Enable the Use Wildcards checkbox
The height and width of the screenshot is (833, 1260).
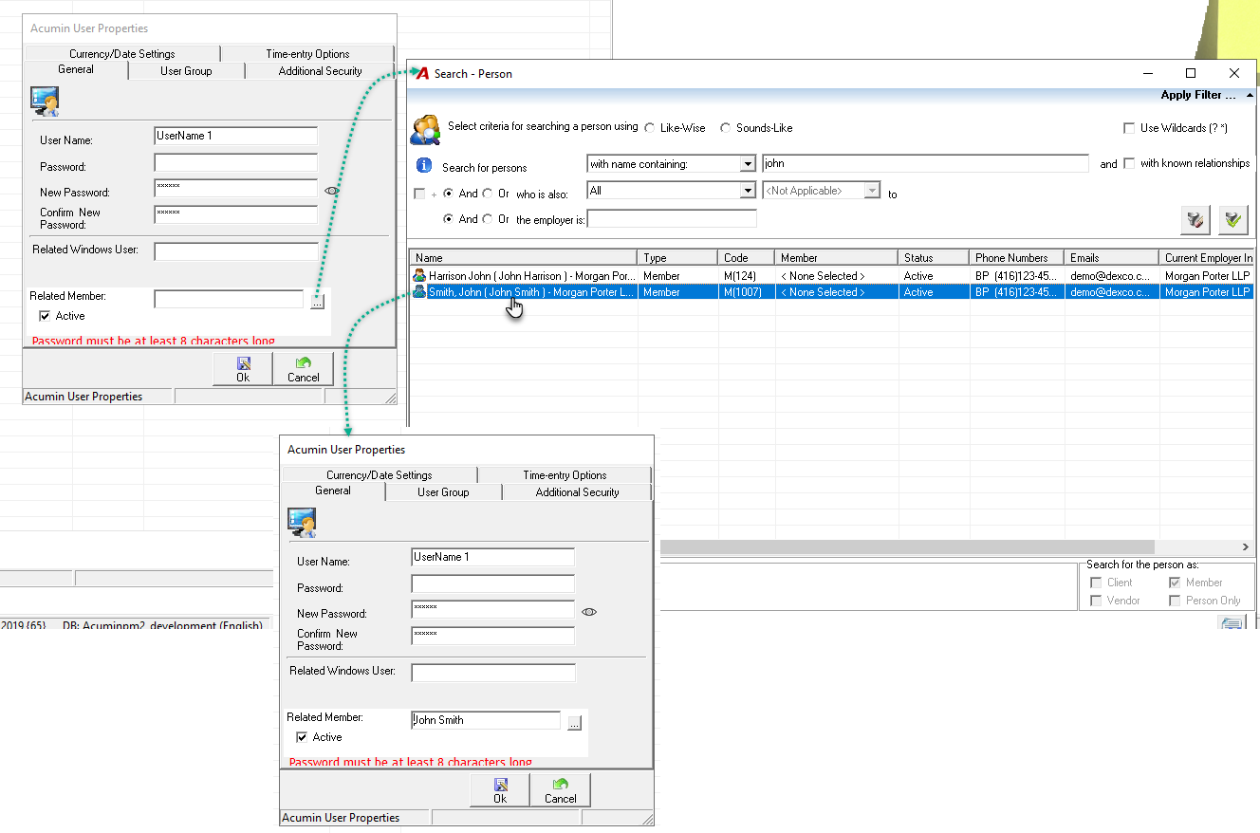point(1129,128)
